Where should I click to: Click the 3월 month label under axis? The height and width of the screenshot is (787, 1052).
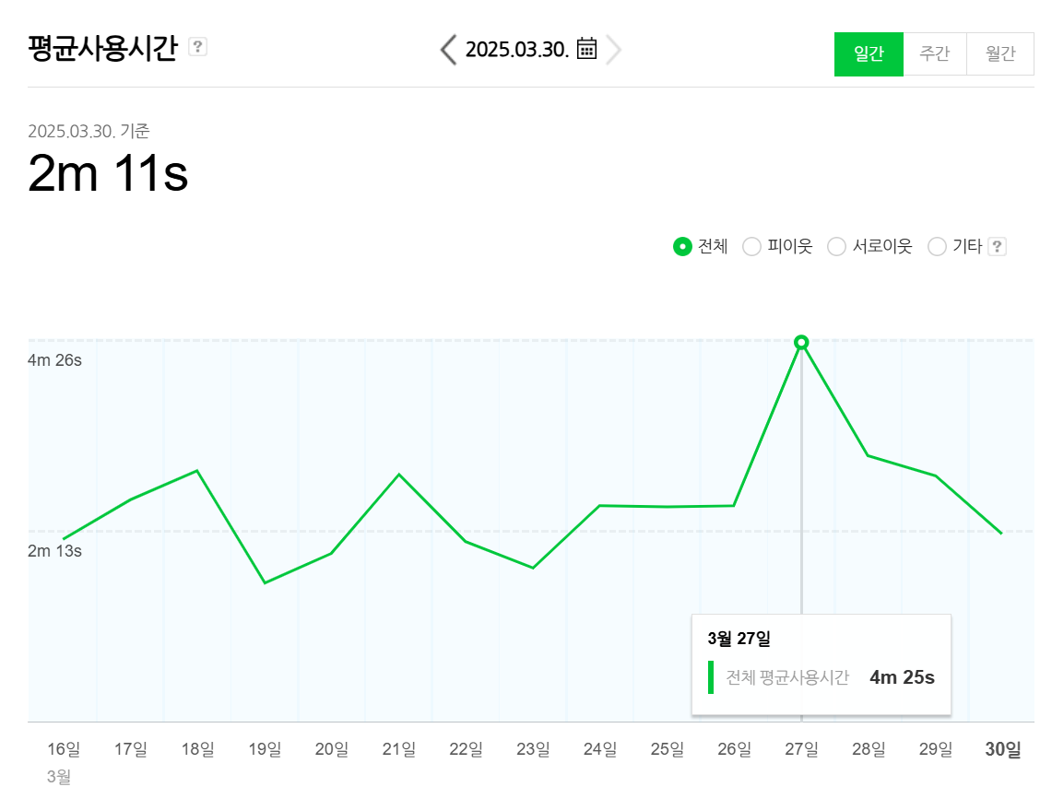pyautogui.click(x=59, y=776)
